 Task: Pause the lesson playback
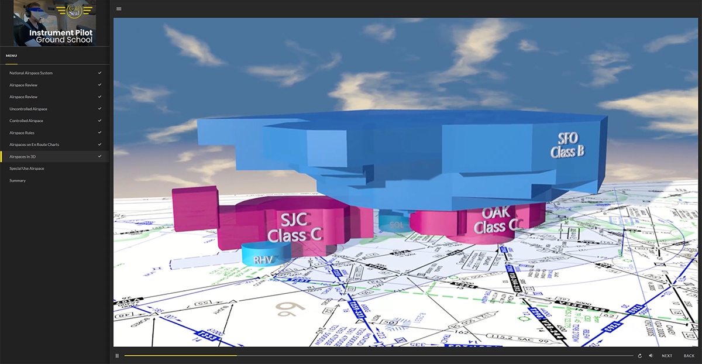tap(117, 356)
